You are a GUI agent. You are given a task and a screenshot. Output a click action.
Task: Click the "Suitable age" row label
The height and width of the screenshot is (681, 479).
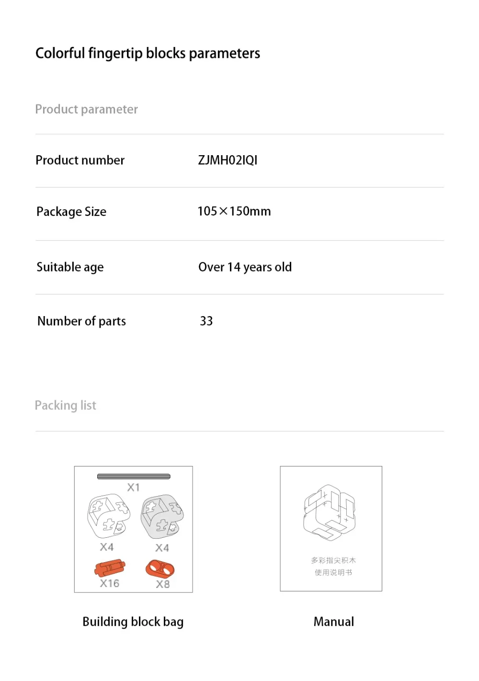coord(70,267)
